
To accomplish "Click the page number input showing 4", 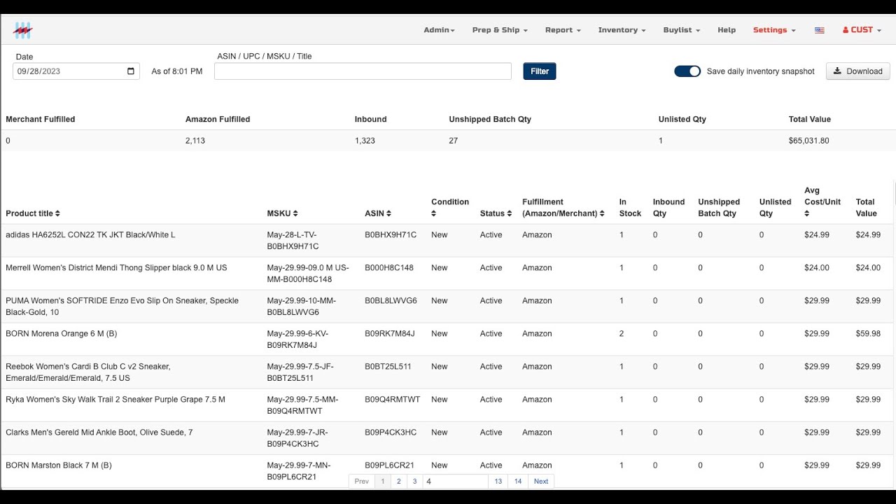I will [456, 481].
